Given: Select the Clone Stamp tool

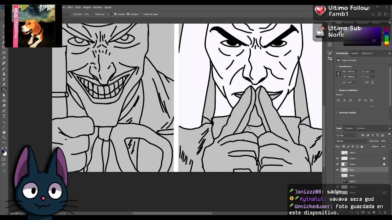Looking at the screenshot, I should coord(4,74).
